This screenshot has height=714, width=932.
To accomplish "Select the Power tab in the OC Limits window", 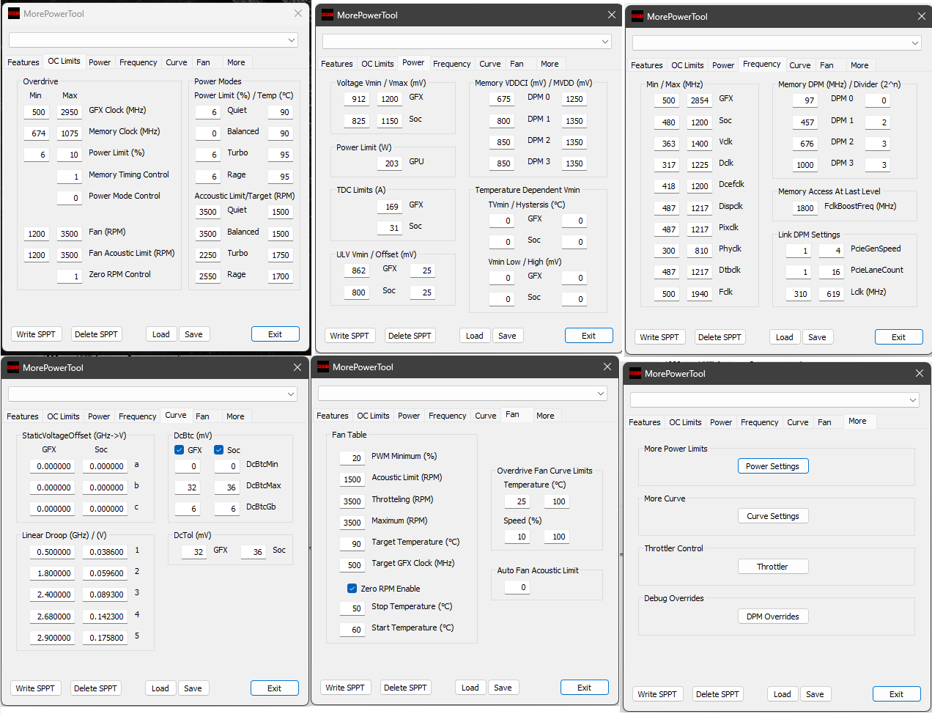I will pyautogui.click(x=100, y=62).
